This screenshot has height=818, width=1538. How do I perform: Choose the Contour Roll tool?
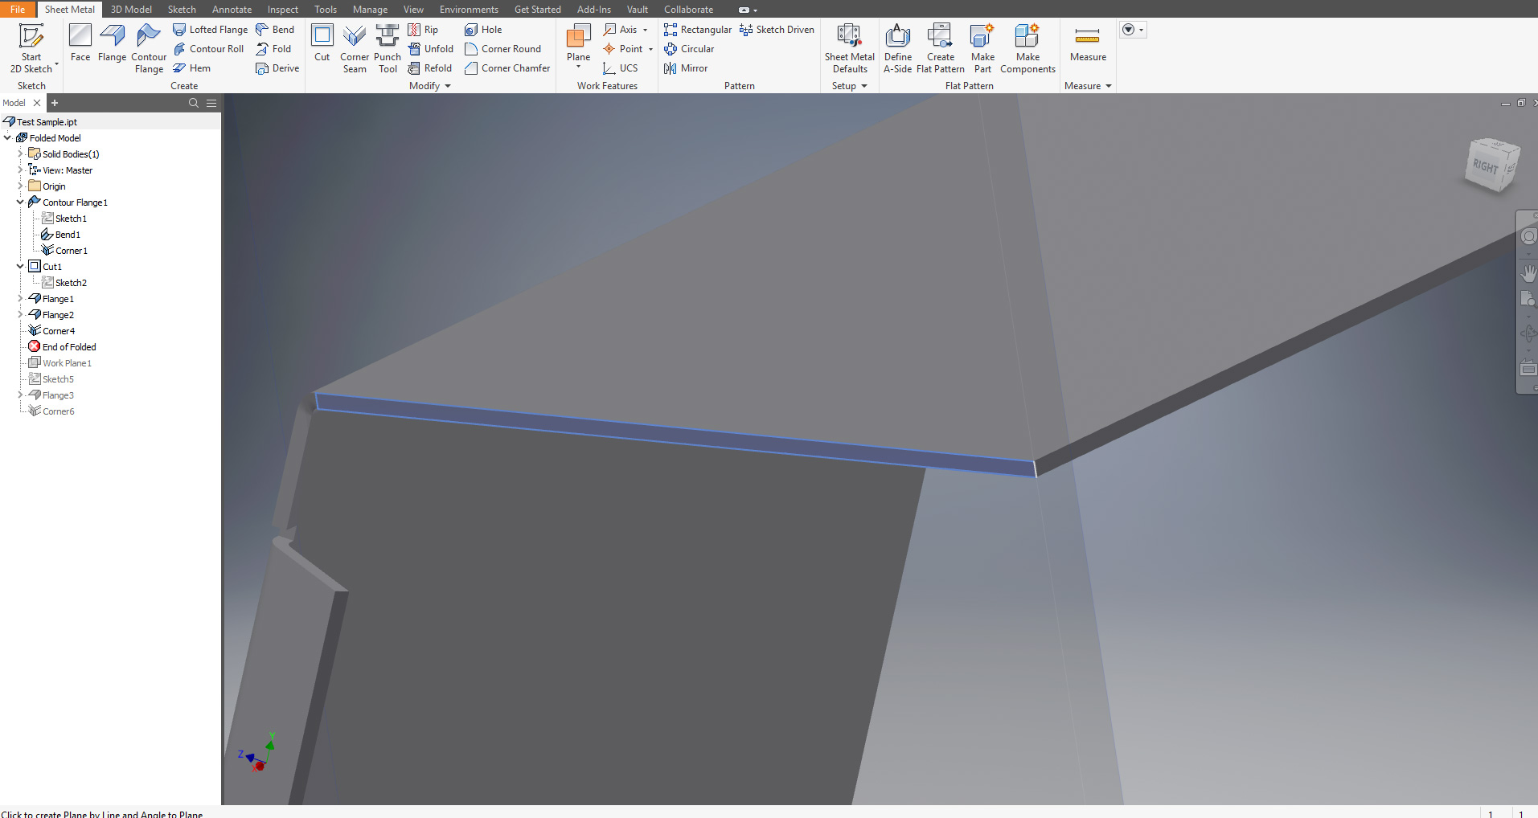[209, 49]
